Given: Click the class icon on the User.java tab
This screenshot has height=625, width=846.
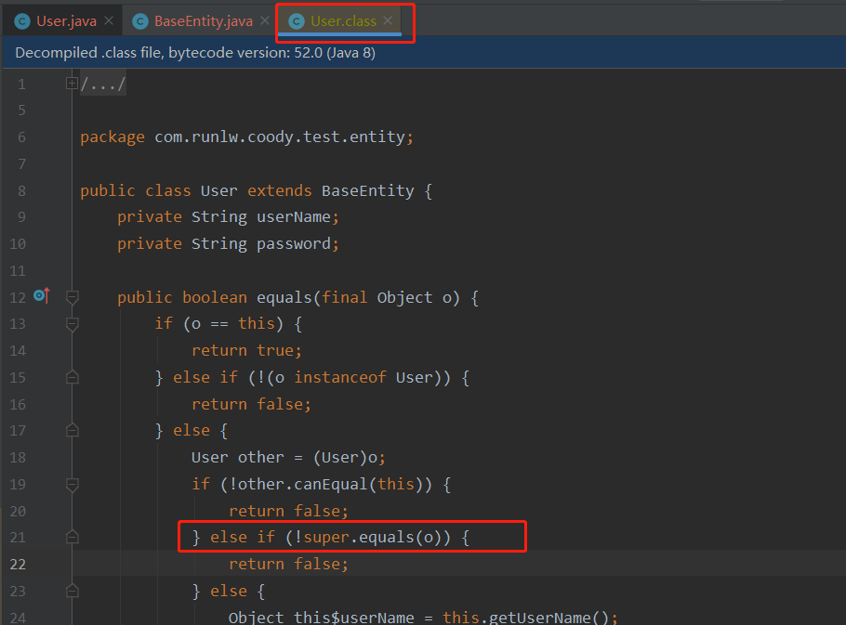Looking at the screenshot, I should [20, 19].
